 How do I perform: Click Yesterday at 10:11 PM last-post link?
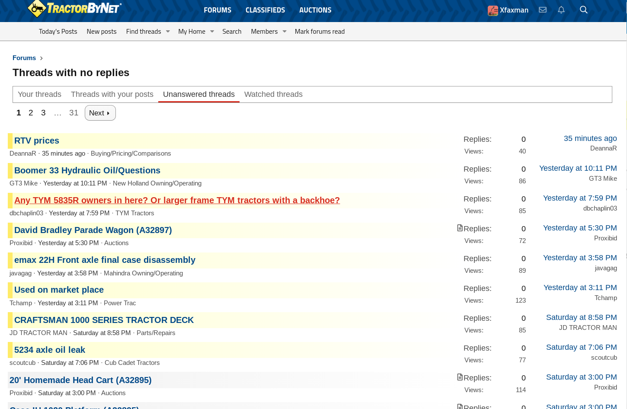tap(578, 168)
